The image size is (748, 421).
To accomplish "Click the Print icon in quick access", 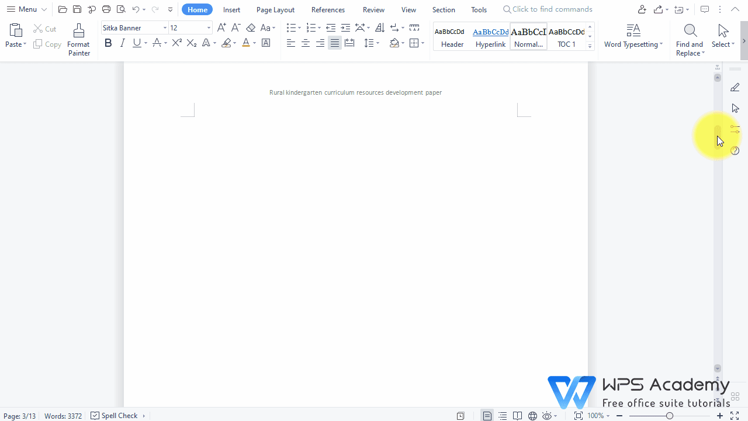I will click(106, 9).
